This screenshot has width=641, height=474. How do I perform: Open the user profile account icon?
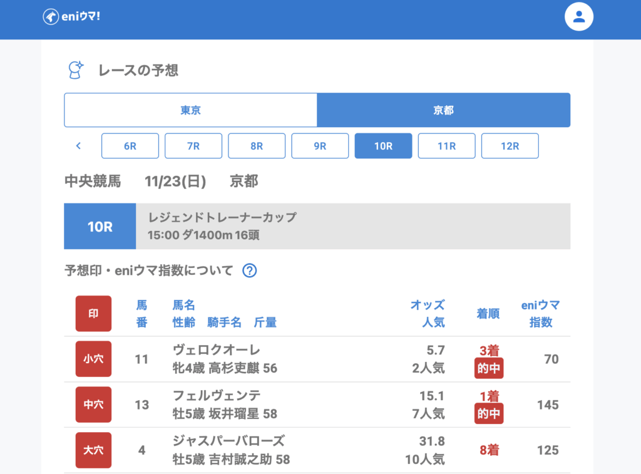point(578,17)
